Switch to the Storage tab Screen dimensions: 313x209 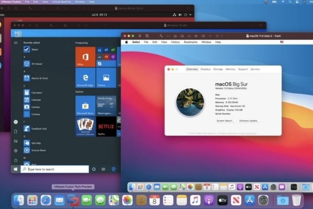tap(218, 69)
